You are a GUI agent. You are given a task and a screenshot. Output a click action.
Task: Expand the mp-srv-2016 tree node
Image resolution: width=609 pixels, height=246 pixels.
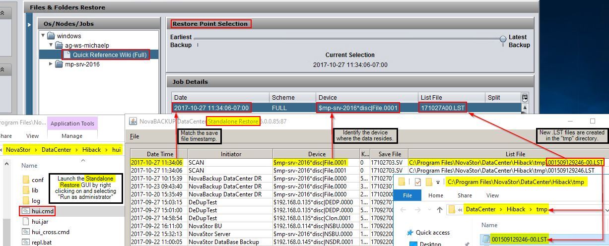coord(51,64)
